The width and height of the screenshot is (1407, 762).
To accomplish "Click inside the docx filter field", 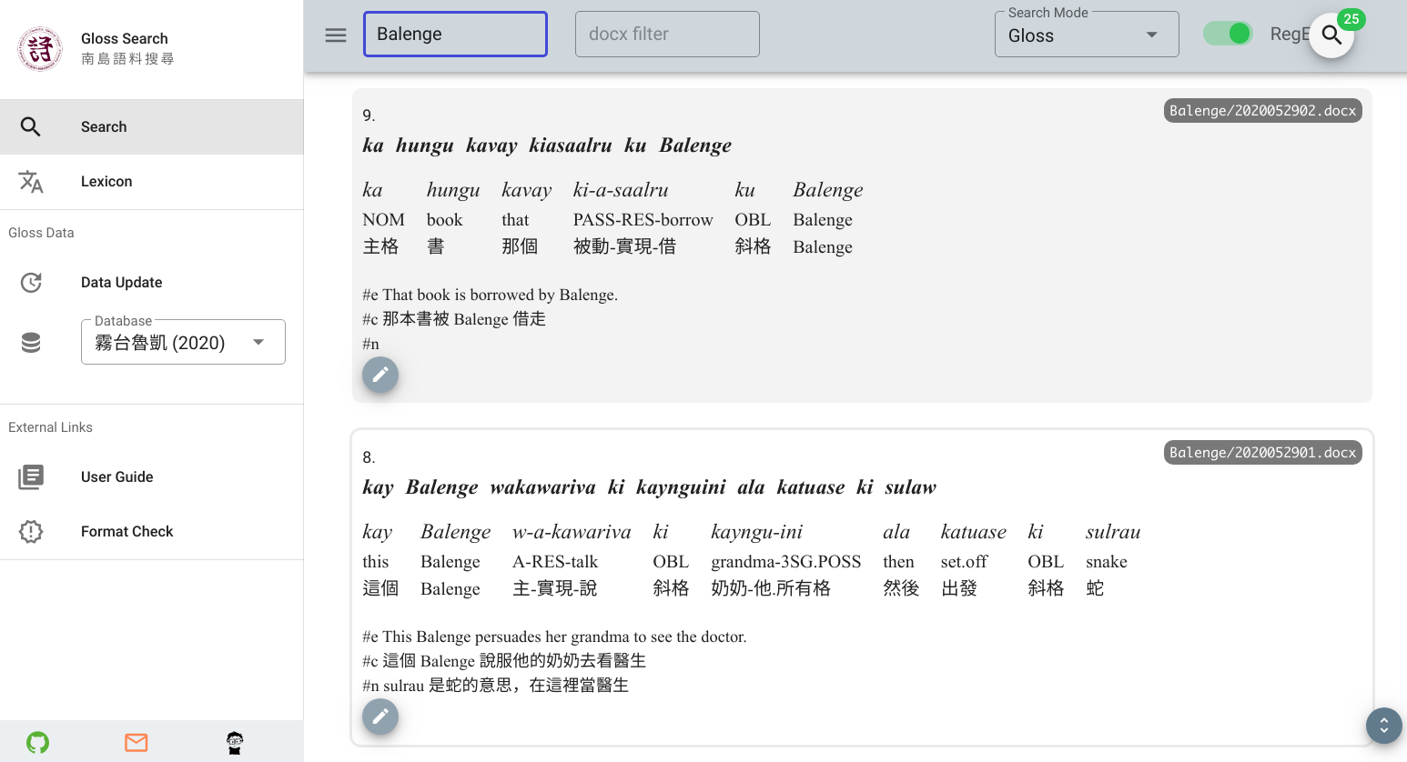I will [x=667, y=34].
